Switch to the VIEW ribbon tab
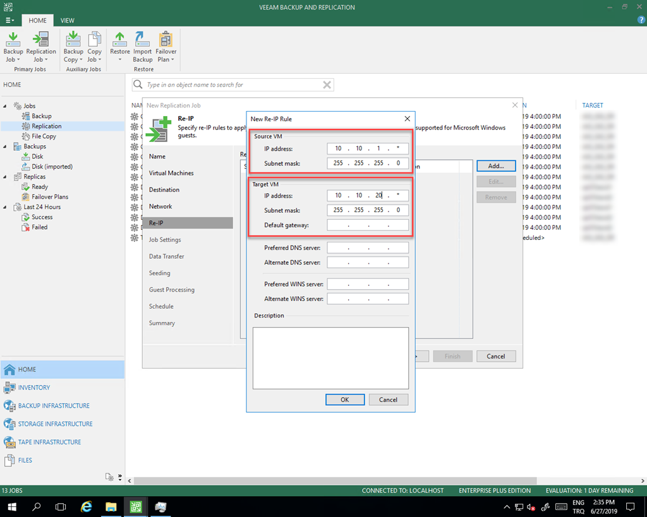 [x=67, y=20]
